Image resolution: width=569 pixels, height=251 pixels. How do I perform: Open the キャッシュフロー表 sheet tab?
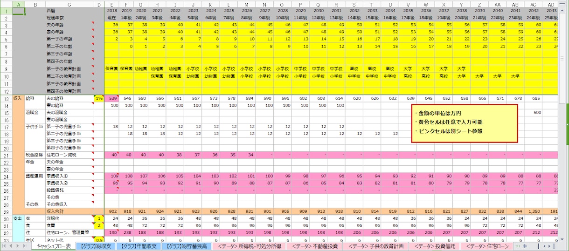pyautogui.click(x=54, y=246)
